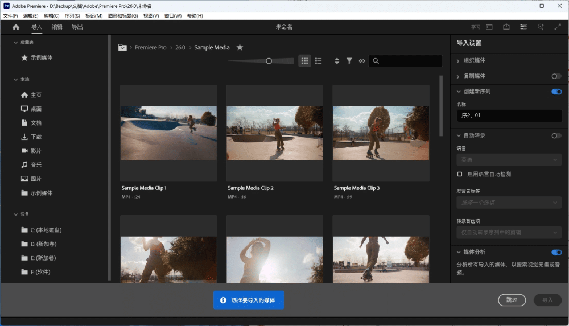Screen dimensions: 569x326
Task: Select Sample Media Clip 1 thumbnail
Action: click(169, 133)
